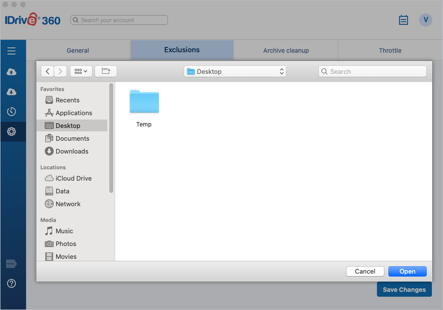Go forward in the file dialog
The height and width of the screenshot is (310, 443).
click(x=60, y=71)
